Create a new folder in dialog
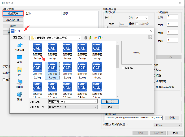185x137 pixels. [x=95, y=38]
